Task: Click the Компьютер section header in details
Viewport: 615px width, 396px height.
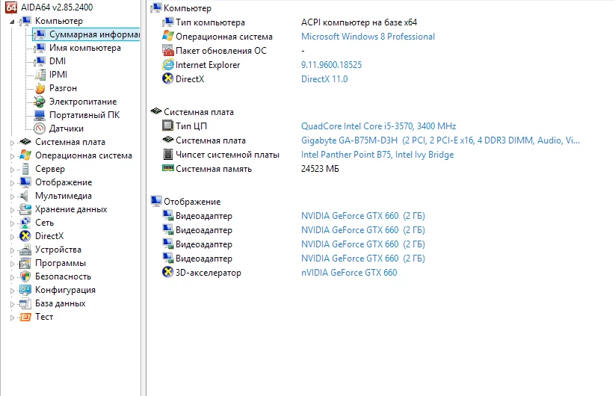Action: click(x=188, y=8)
